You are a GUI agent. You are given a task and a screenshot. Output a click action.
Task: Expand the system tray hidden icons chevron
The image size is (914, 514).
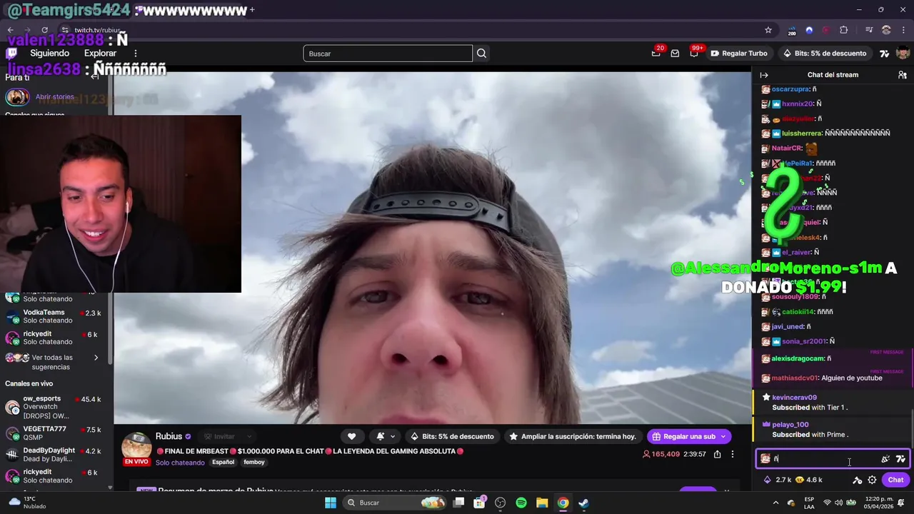[x=776, y=503]
